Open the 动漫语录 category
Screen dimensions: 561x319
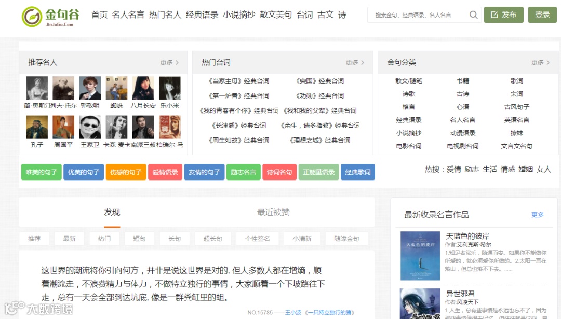point(463,133)
